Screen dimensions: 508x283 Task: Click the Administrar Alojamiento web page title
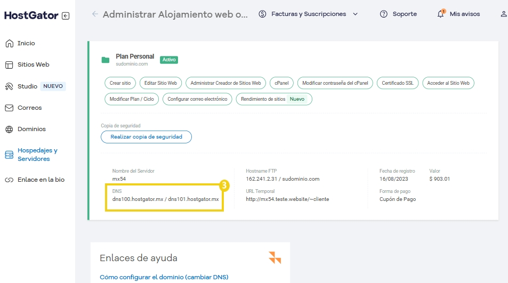(175, 14)
